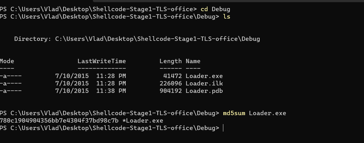Click the 41472 file length value
364x143 pixels.
172,76
